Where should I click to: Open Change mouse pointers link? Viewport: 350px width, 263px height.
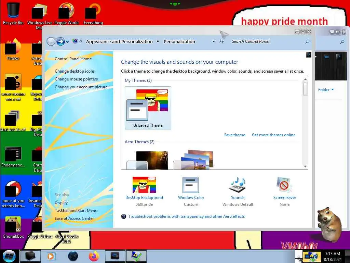point(76,79)
